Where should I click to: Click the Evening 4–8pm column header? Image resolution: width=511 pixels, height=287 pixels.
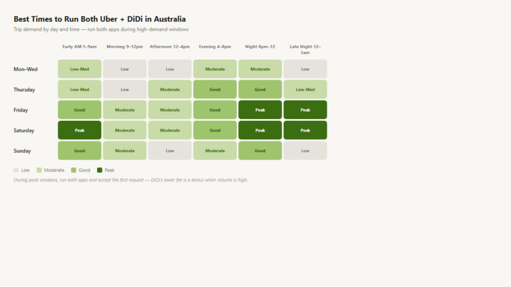click(x=215, y=47)
